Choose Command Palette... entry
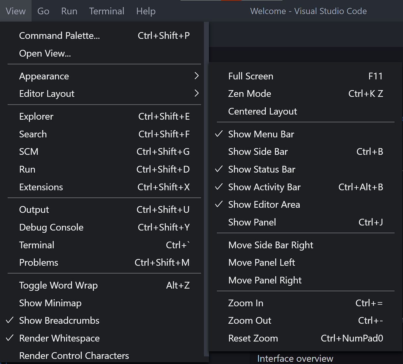403x364 pixels. [x=104, y=36]
